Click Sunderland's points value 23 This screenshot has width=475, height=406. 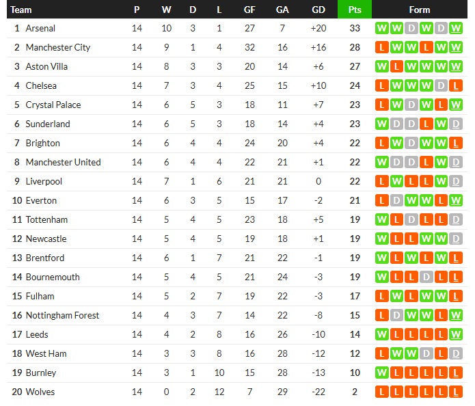click(355, 124)
